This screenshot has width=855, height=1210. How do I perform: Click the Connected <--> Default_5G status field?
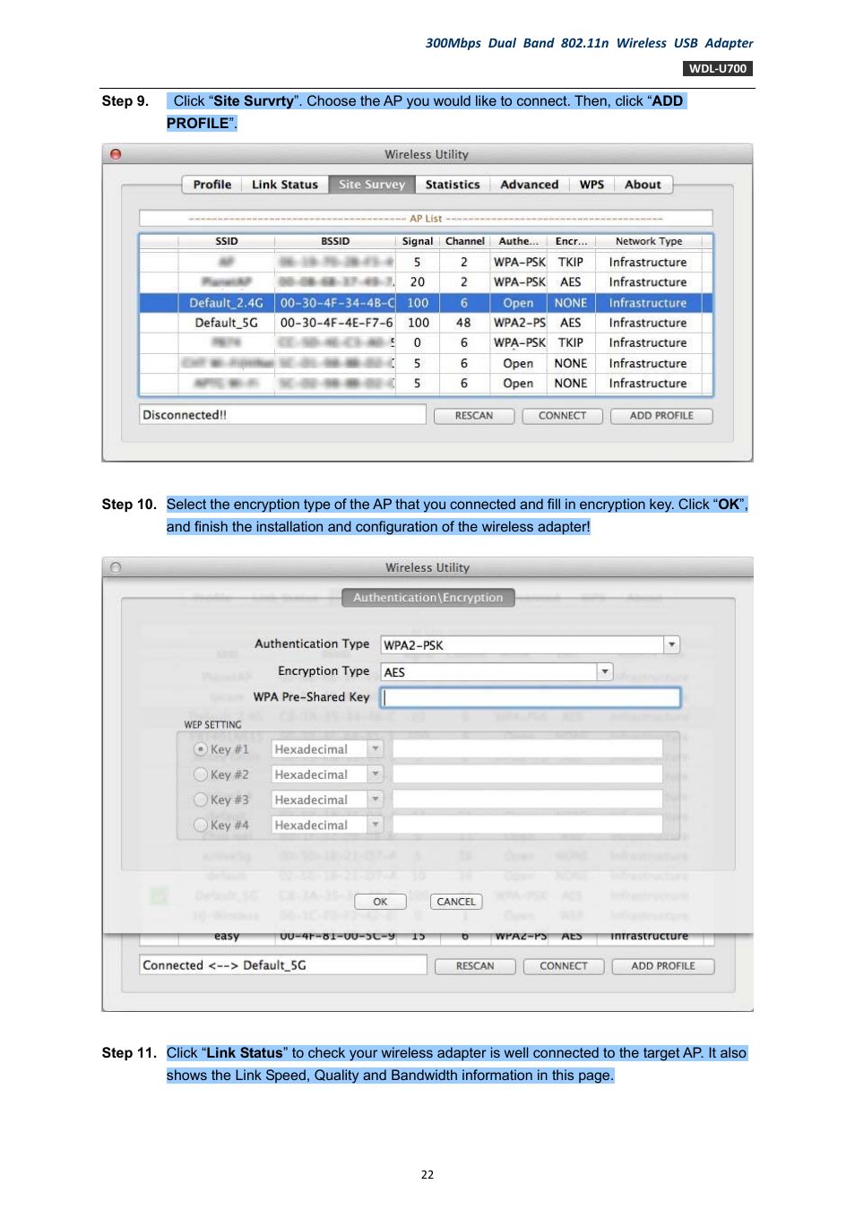point(283,965)
